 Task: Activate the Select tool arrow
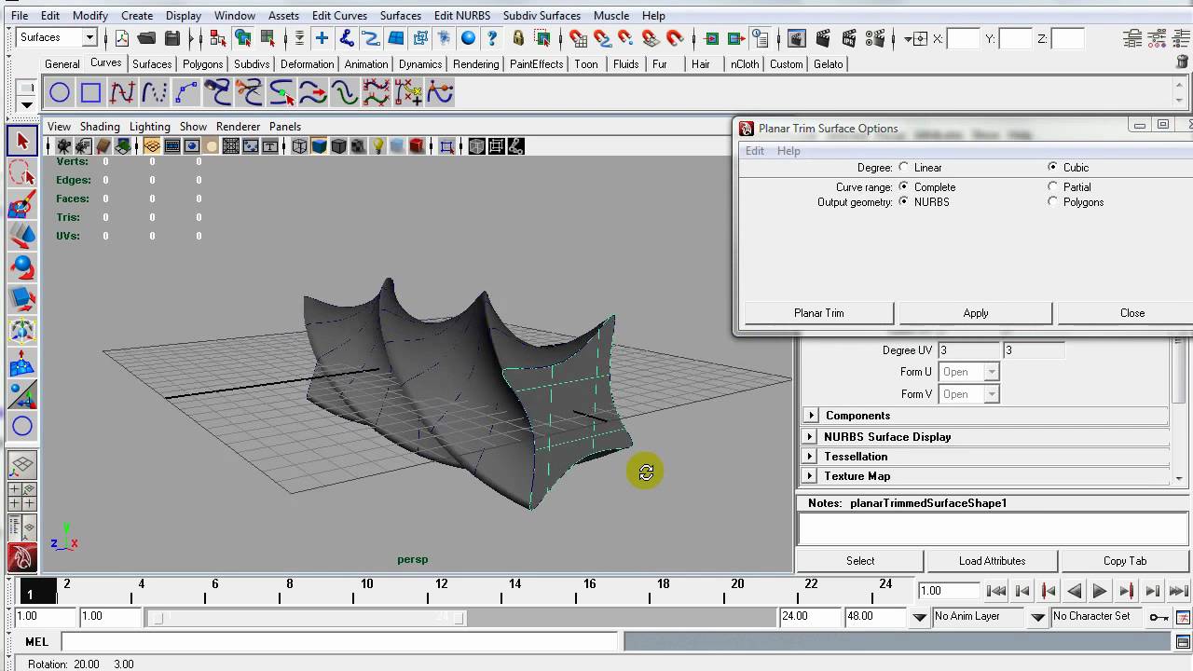click(22, 142)
